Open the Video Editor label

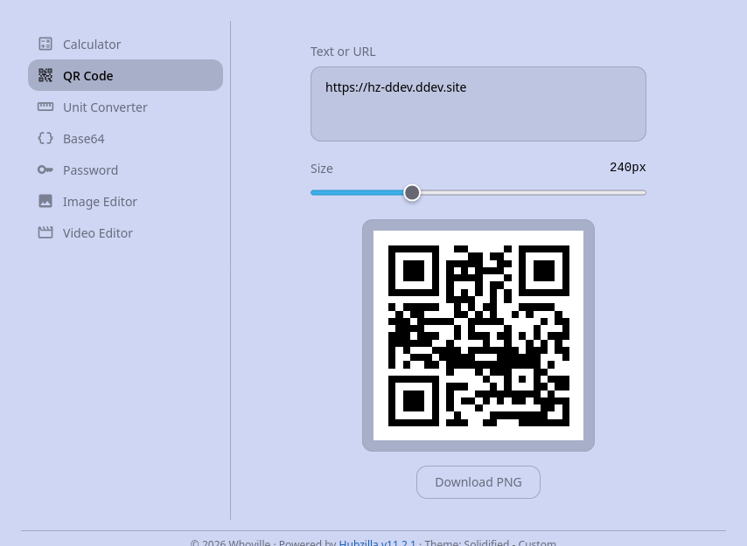(98, 233)
